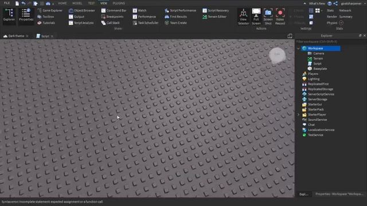Viewport: 367px width, 206px height.
Task: Click the circular clear stats button beside Physics
Action: 341,23
